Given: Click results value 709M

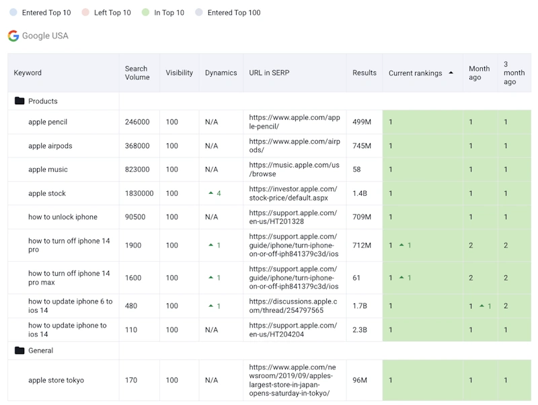Looking at the screenshot, I should click(x=362, y=217).
